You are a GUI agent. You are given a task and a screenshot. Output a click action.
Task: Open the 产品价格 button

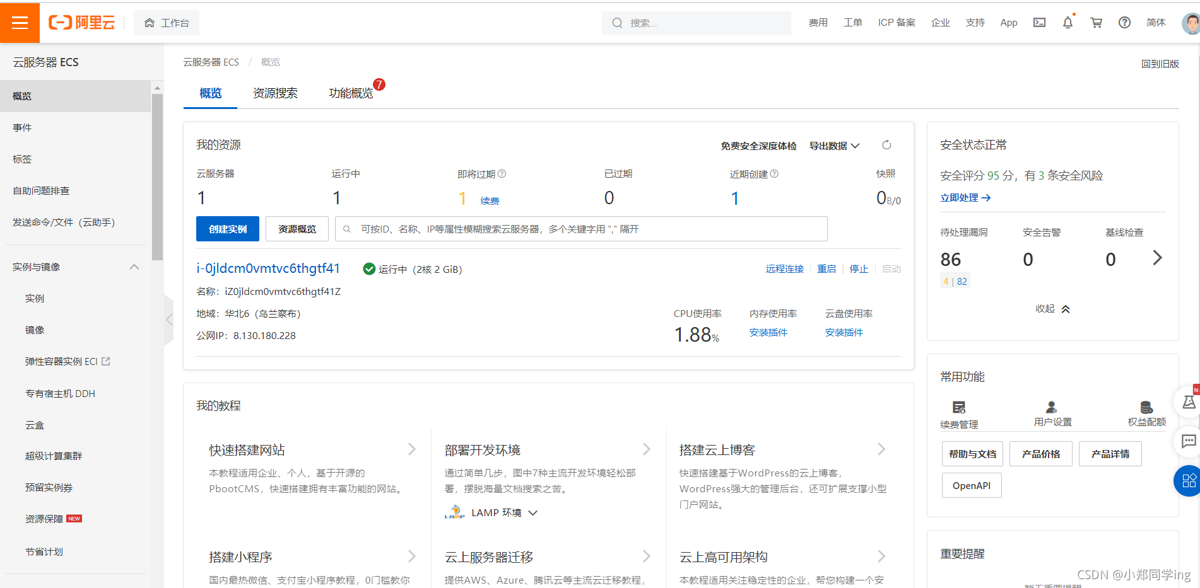[1041, 454]
